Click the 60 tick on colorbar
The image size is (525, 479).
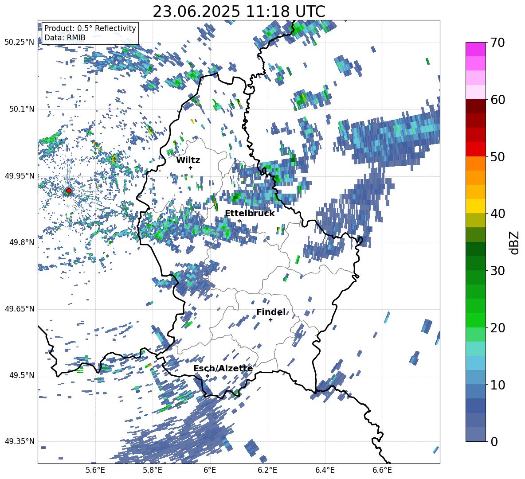(x=498, y=99)
